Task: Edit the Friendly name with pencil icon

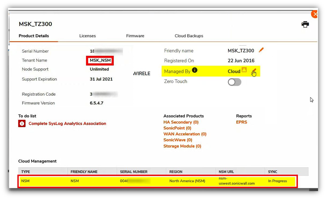Action: coord(261,50)
